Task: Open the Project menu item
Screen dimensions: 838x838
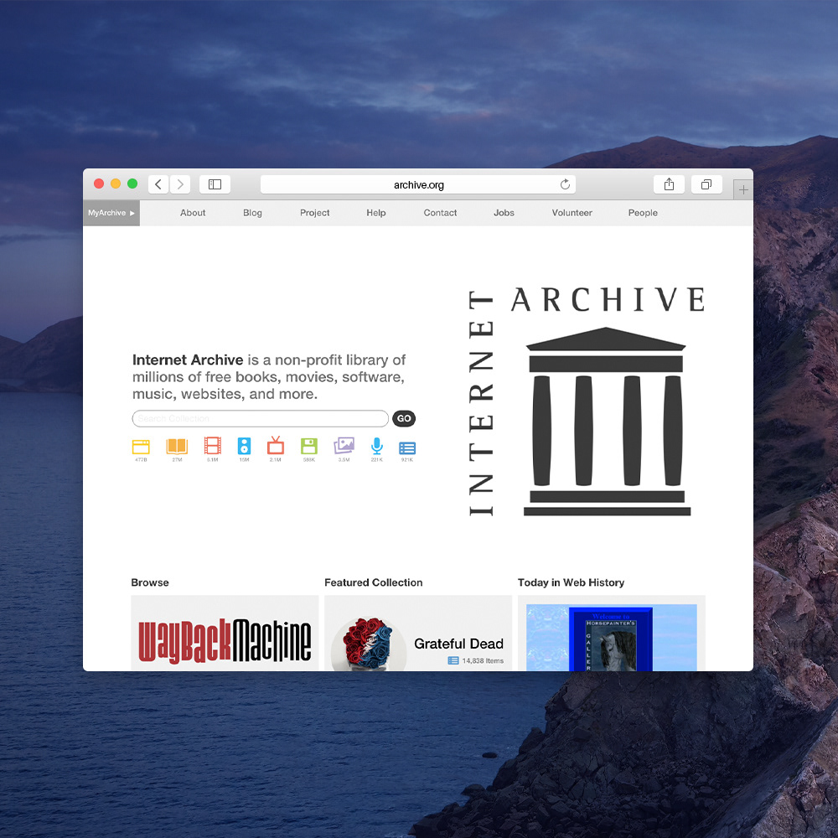Action: tap(315, 213)
